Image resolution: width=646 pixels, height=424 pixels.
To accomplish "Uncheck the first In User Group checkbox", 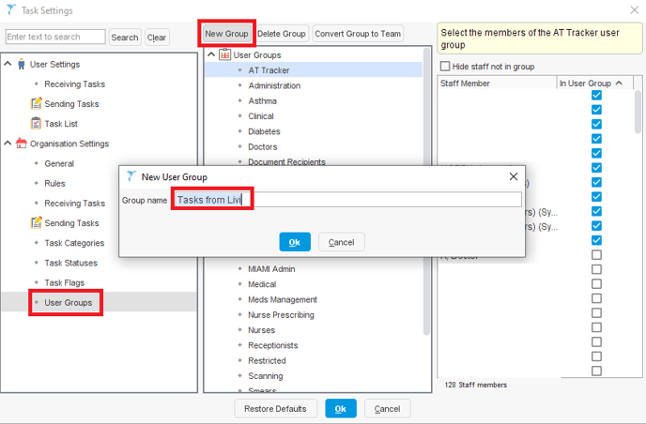I will 596,96.
